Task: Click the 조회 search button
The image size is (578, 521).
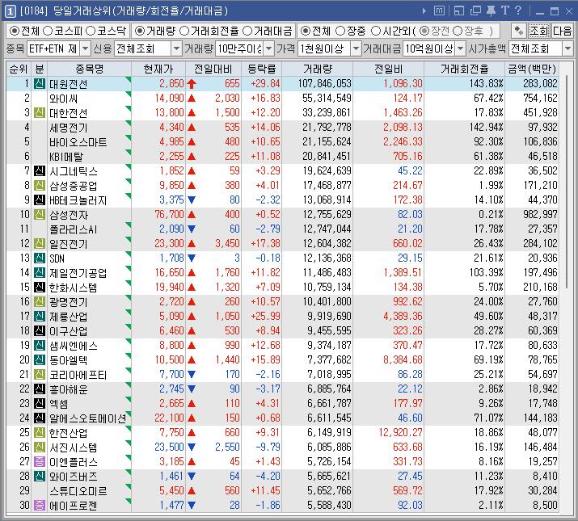Action: tap(539, 31)
